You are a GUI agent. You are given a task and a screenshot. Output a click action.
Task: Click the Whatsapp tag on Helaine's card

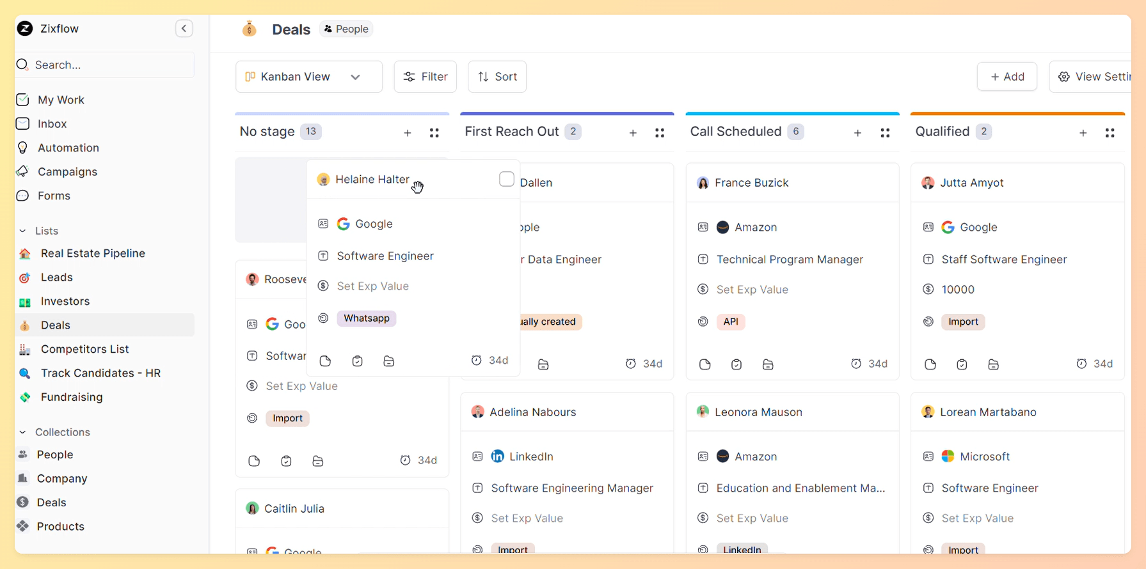366,318
